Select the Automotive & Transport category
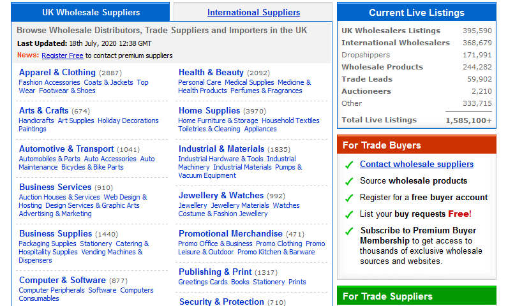The width and height of the screenshot is (515, 306). pos(66,149)
